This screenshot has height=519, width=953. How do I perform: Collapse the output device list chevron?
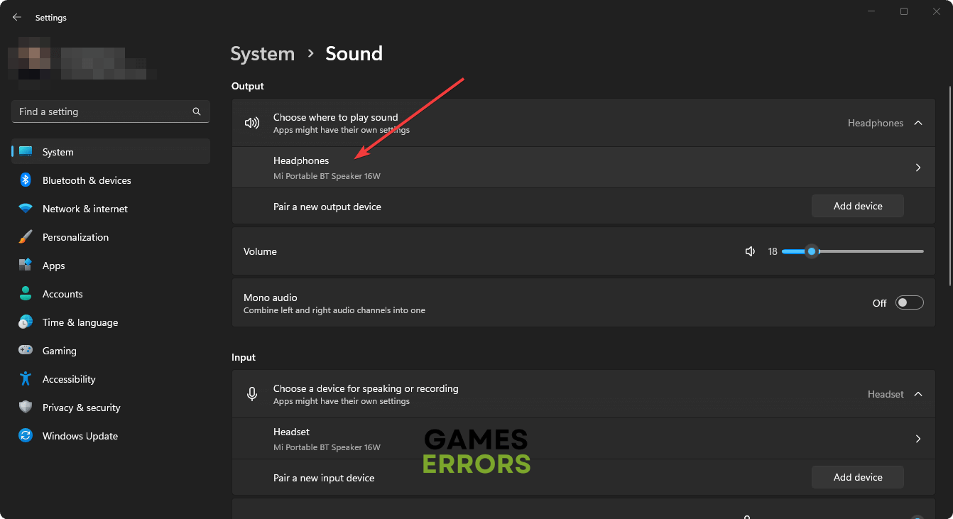918,123
